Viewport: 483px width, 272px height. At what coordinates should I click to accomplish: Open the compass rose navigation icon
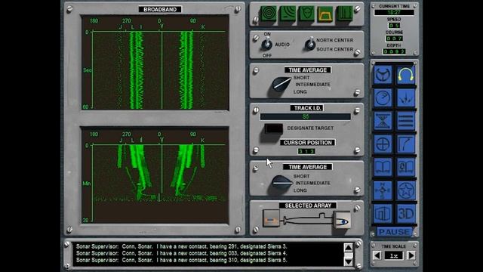(x=383, y=190)
